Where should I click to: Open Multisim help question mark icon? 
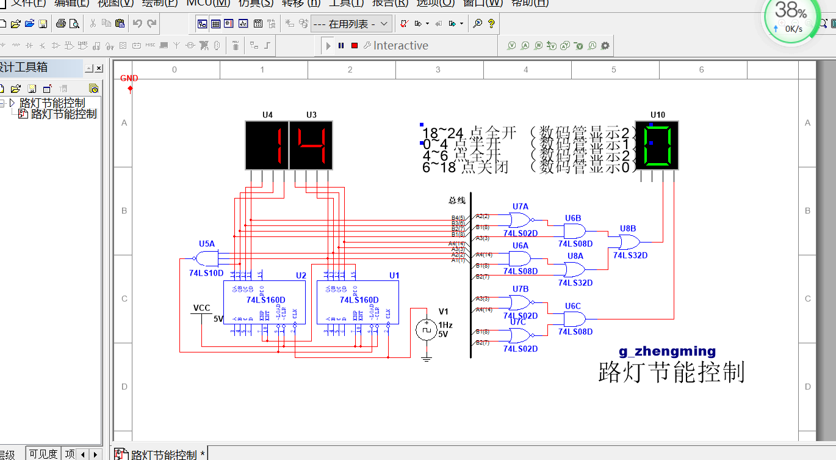(491, 24)
